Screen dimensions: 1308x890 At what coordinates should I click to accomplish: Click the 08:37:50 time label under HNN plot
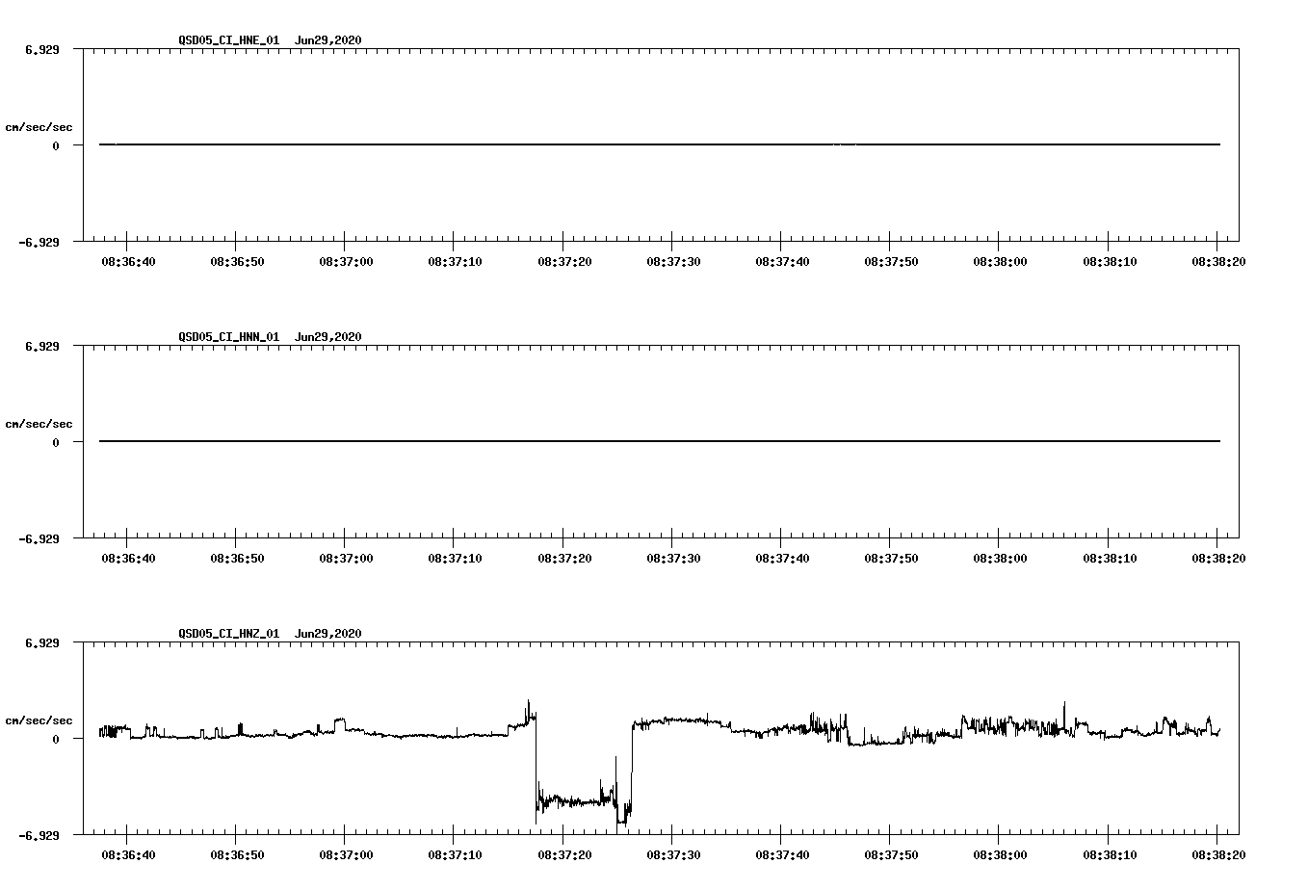[891, 559]
